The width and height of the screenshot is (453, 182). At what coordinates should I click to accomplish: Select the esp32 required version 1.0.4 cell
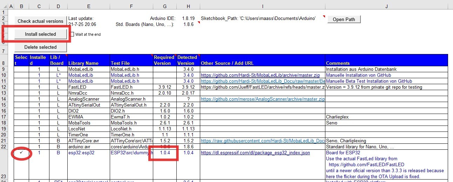(x=165, y=153)
